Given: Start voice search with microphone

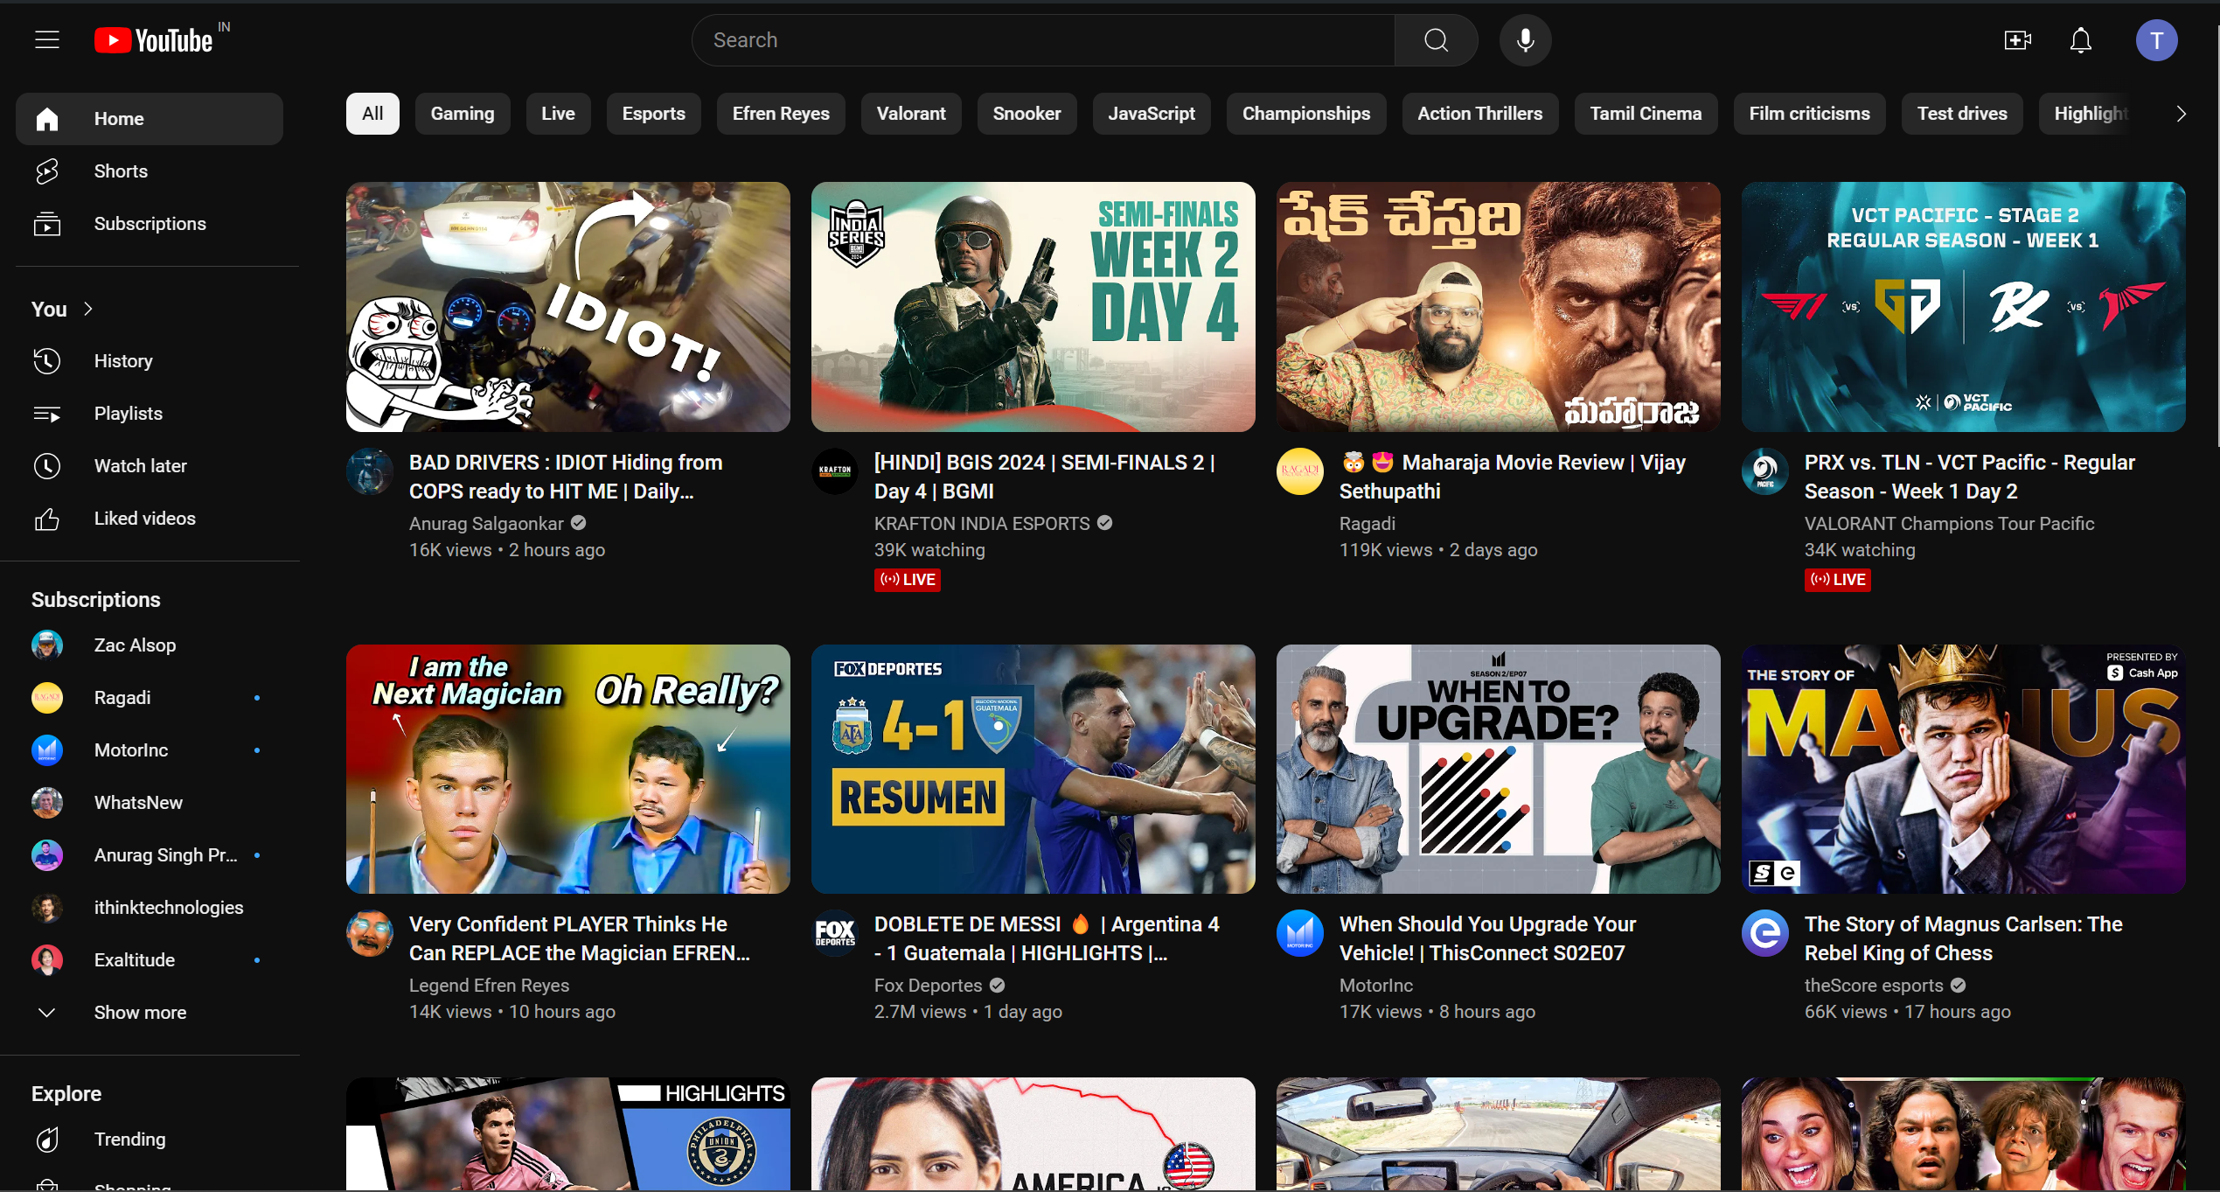Looking at the screenshot, I should pos(1525,40).
